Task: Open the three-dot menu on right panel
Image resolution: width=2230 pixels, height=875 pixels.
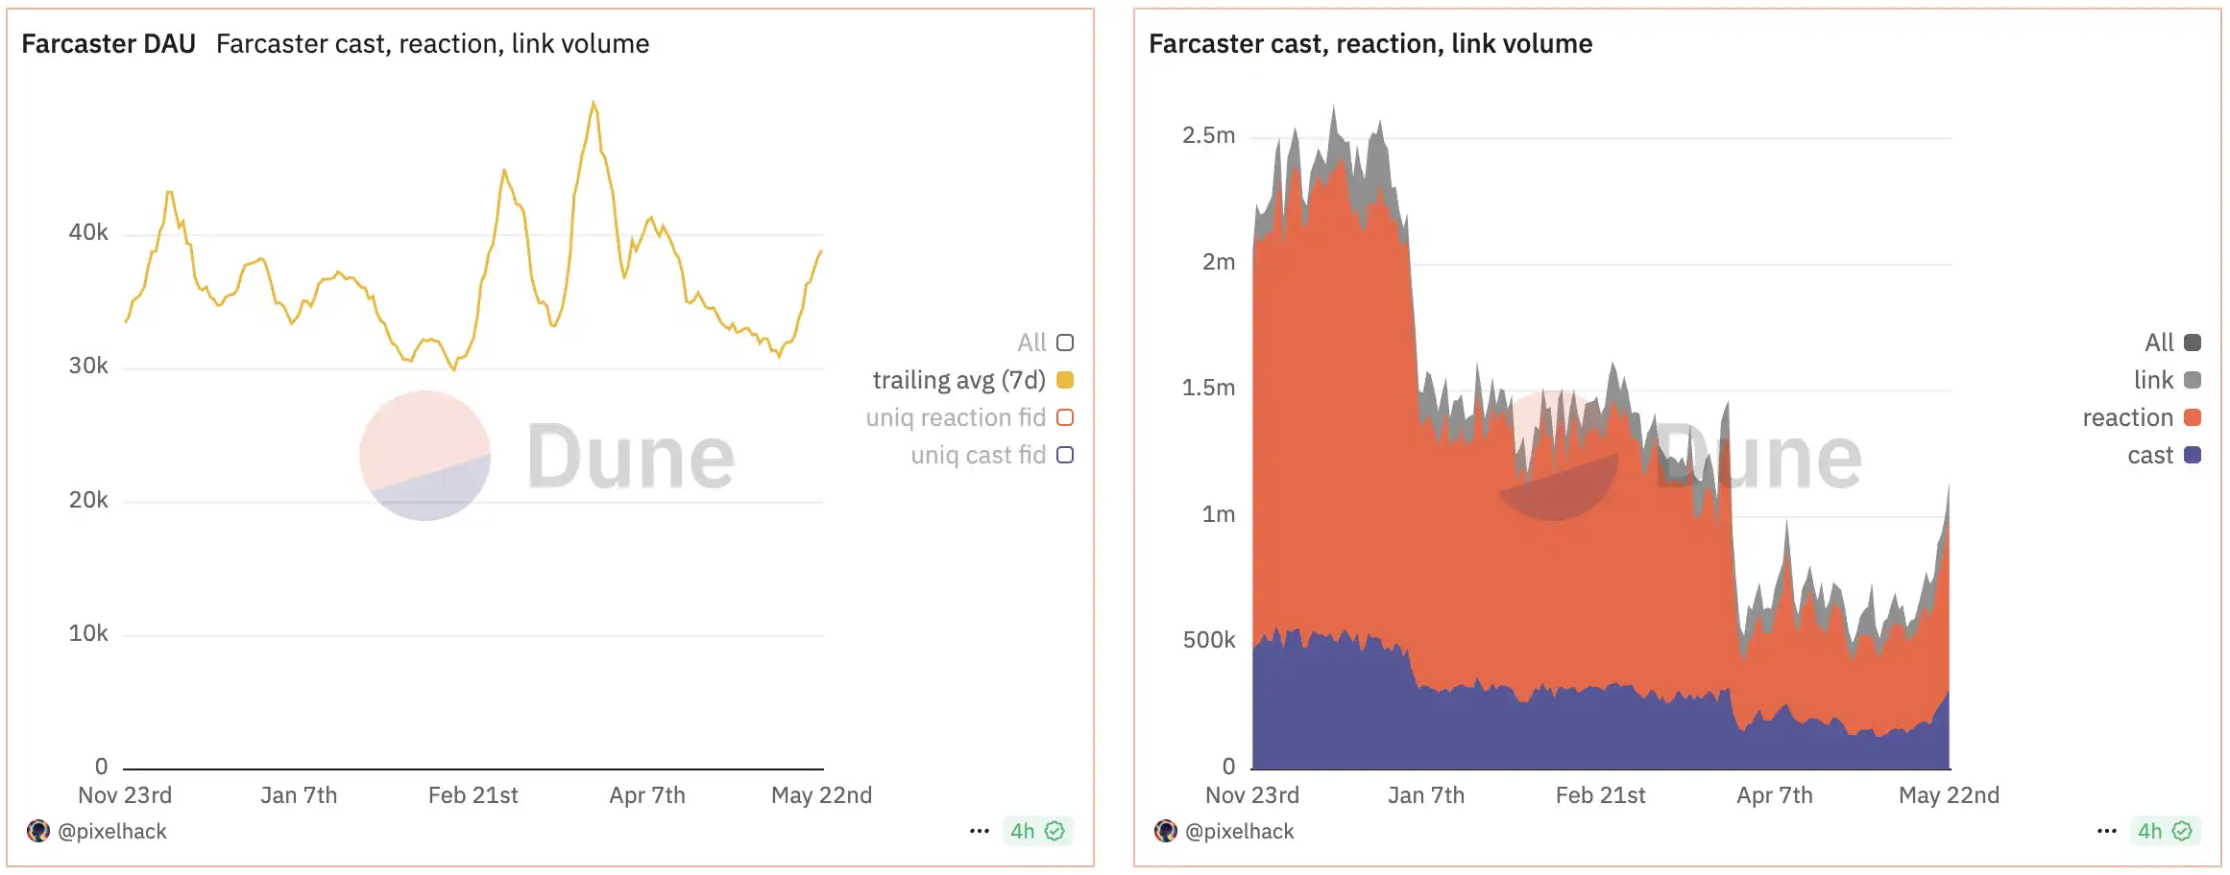Action: point(2106,831)
